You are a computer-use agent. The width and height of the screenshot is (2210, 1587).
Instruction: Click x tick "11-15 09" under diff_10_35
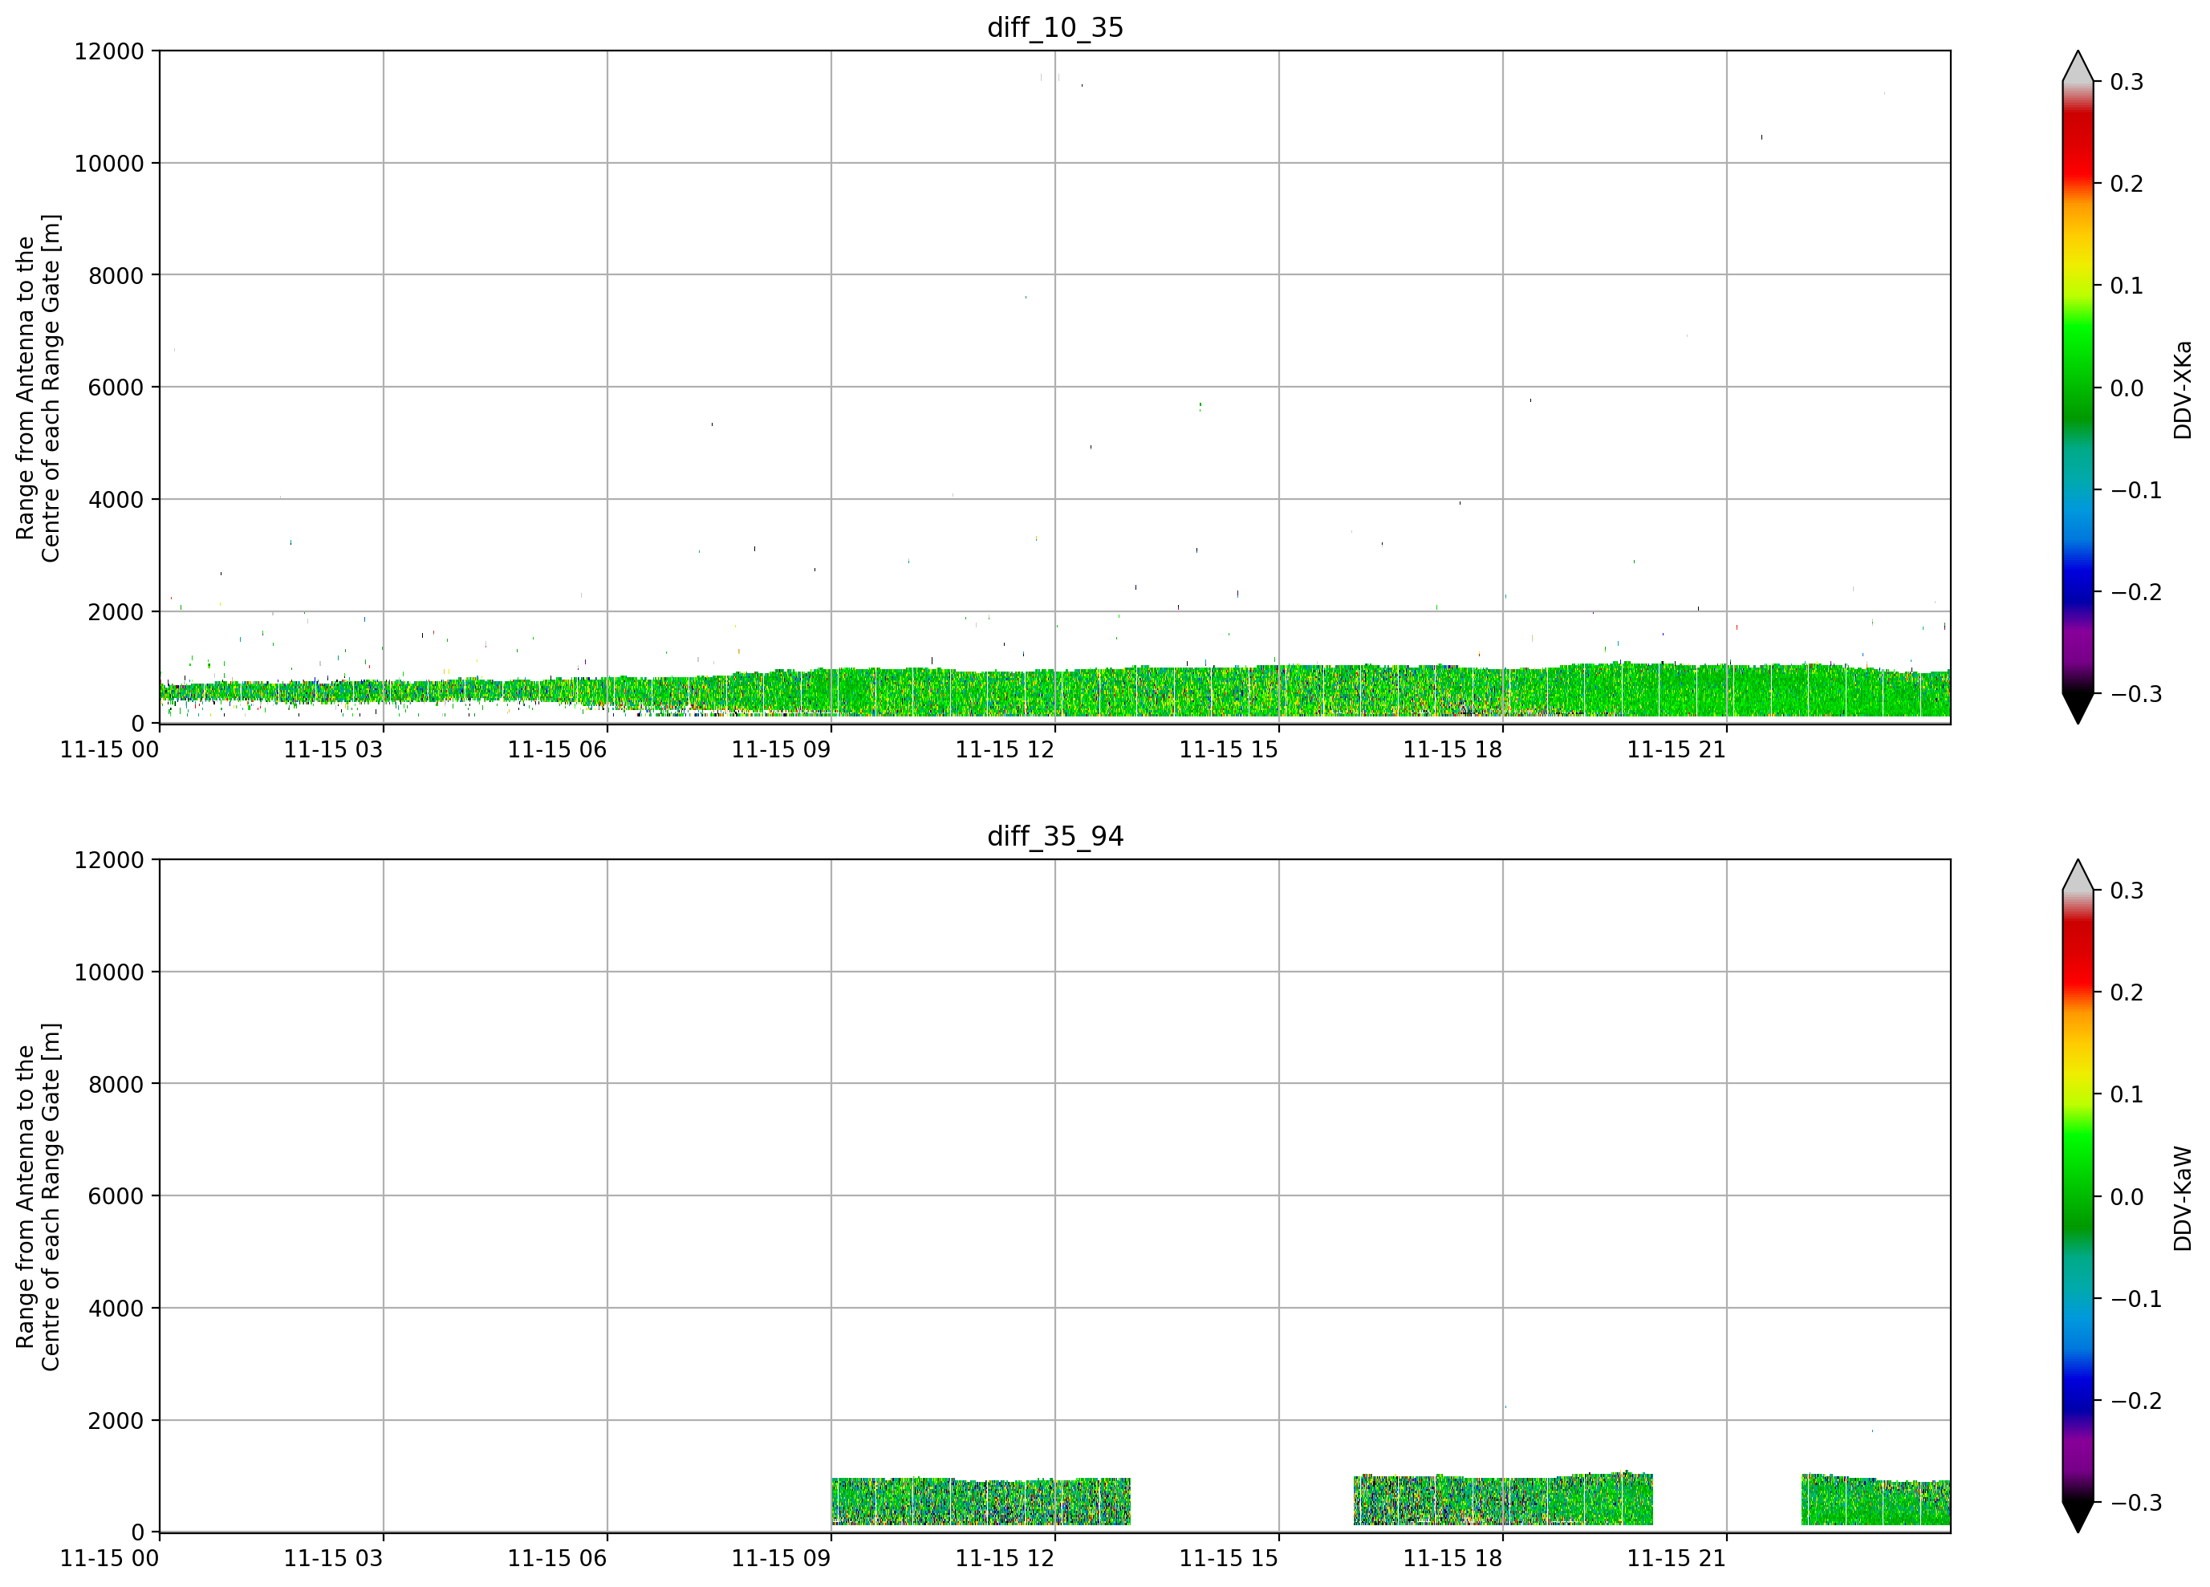click(x=782, y=749)
